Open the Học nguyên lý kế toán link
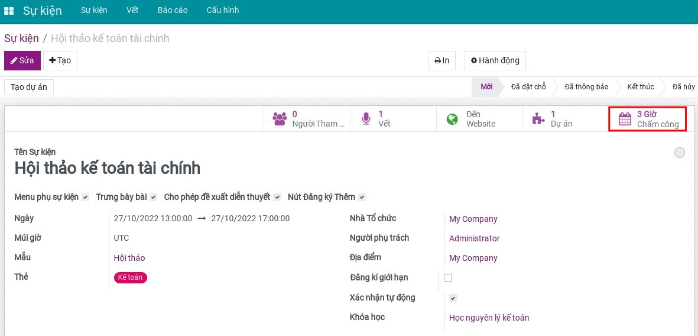The image size is (698, 336). click(x=489, y=318)
